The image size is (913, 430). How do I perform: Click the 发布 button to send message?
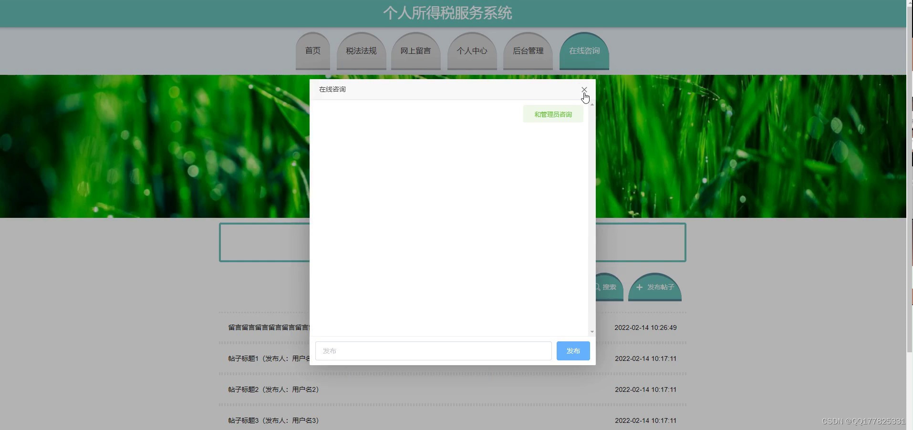(x=572, y=351)
